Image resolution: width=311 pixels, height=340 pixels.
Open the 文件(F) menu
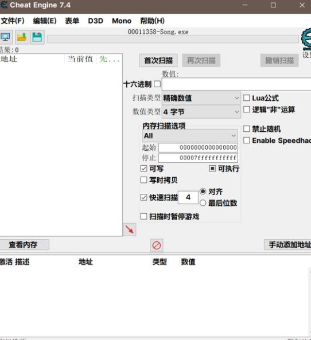tap(13, 21)
